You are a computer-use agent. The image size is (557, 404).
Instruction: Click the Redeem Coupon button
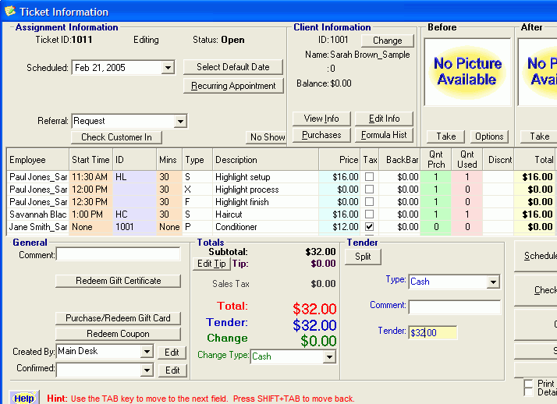(119, 334)
